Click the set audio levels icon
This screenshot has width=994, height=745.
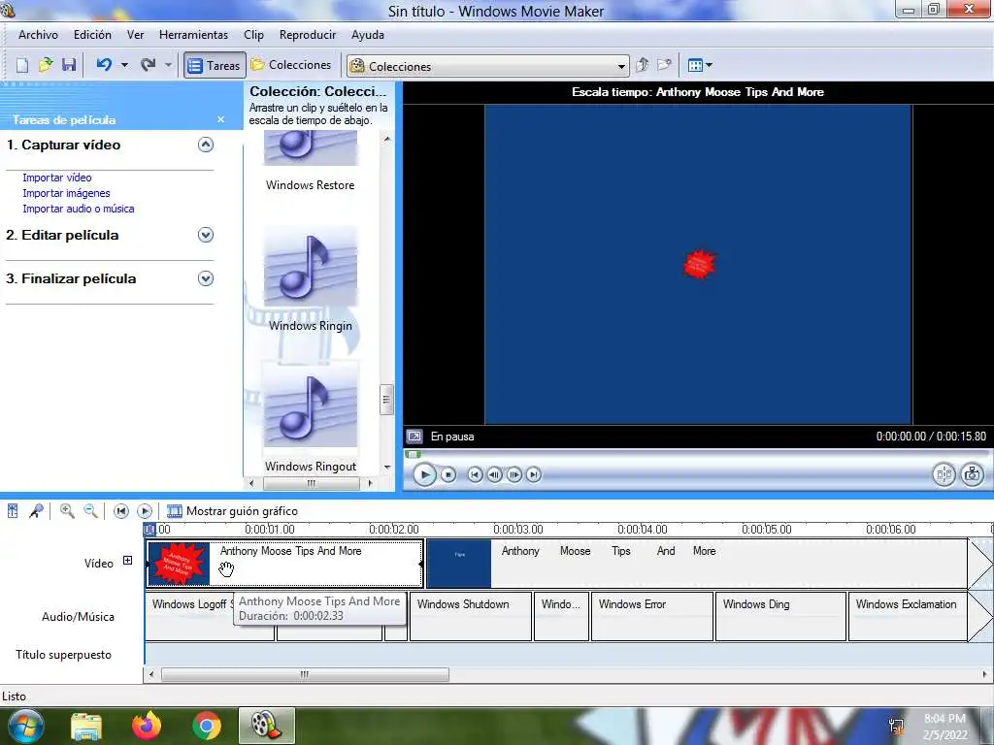tap(13, 510)
